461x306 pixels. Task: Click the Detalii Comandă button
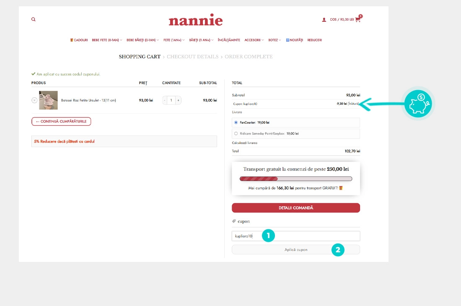pos(296,208)
